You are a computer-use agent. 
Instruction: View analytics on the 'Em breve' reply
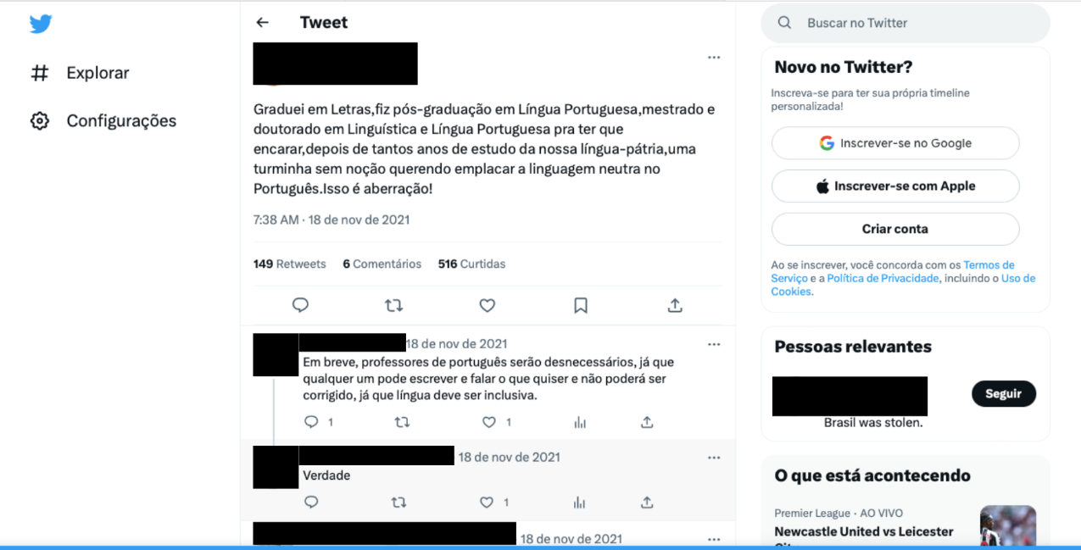(x=580, y=422)
